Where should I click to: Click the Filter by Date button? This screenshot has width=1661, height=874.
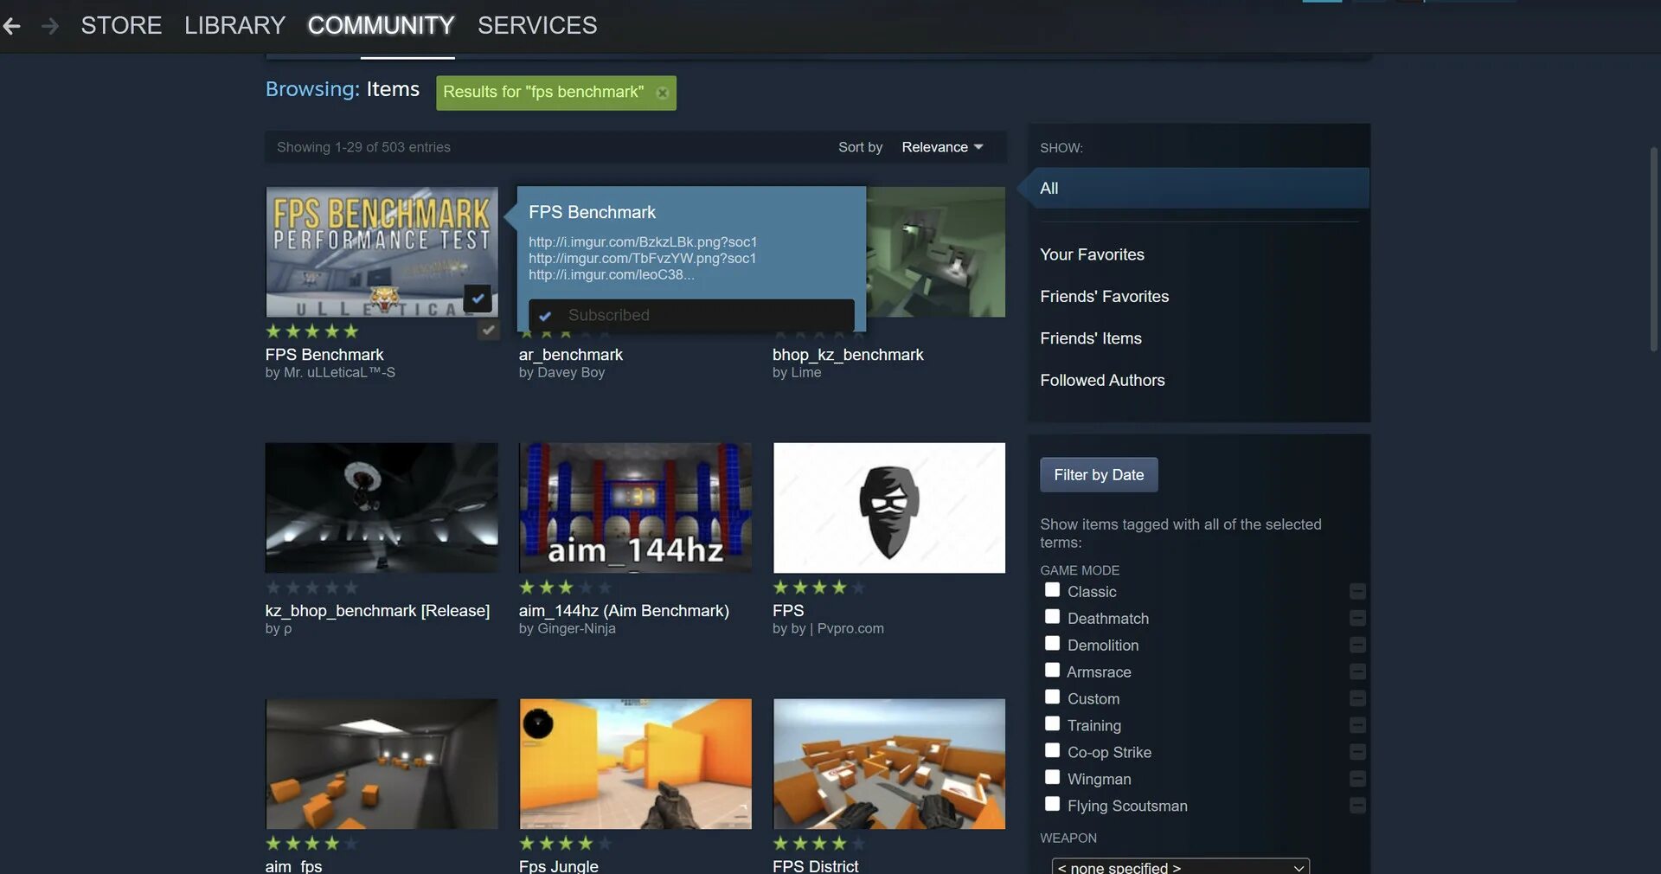pos(1099,475)
